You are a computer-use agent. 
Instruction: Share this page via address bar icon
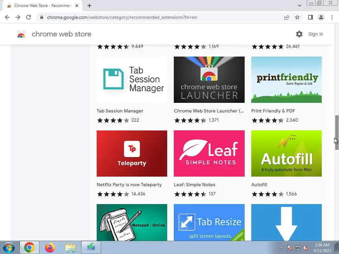click(287, 17)
